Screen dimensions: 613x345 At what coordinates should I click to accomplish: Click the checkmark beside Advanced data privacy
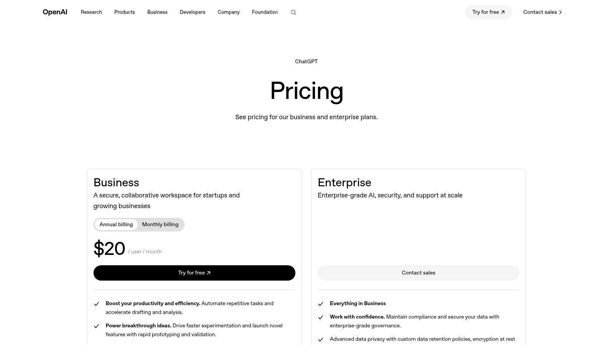321,340
